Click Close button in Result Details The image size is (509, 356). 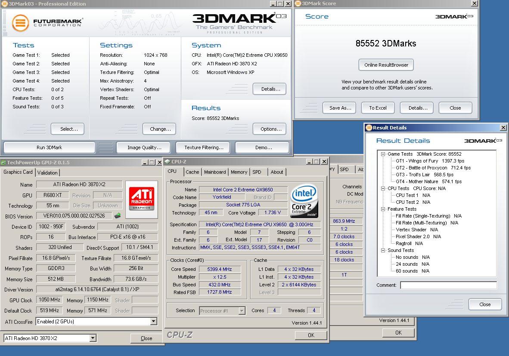coord(485,304)
